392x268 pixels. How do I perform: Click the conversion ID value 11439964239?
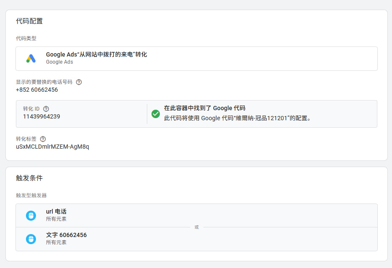pyautogui.click(x=41, y=116)
